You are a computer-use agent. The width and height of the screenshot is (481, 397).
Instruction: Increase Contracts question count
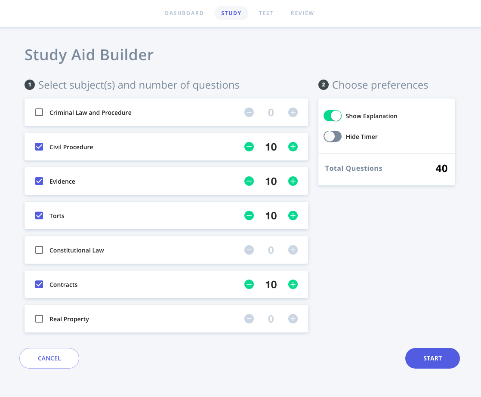(293, 285)
